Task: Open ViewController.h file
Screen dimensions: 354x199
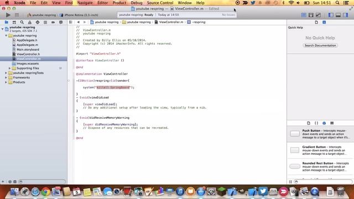Action: pyautogui.click(x=28, y=54)
